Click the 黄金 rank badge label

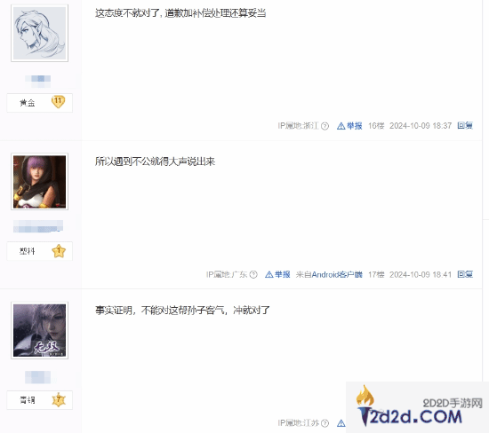coord(28,103)
